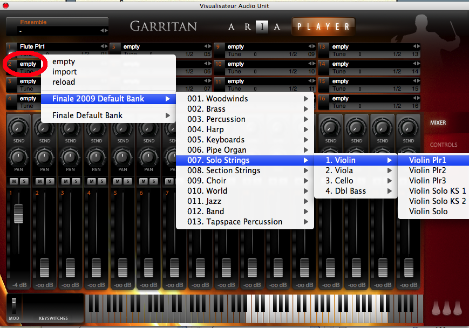Click the channel 1 volume fader
469x328 pixels.
(x=18, y=214)
